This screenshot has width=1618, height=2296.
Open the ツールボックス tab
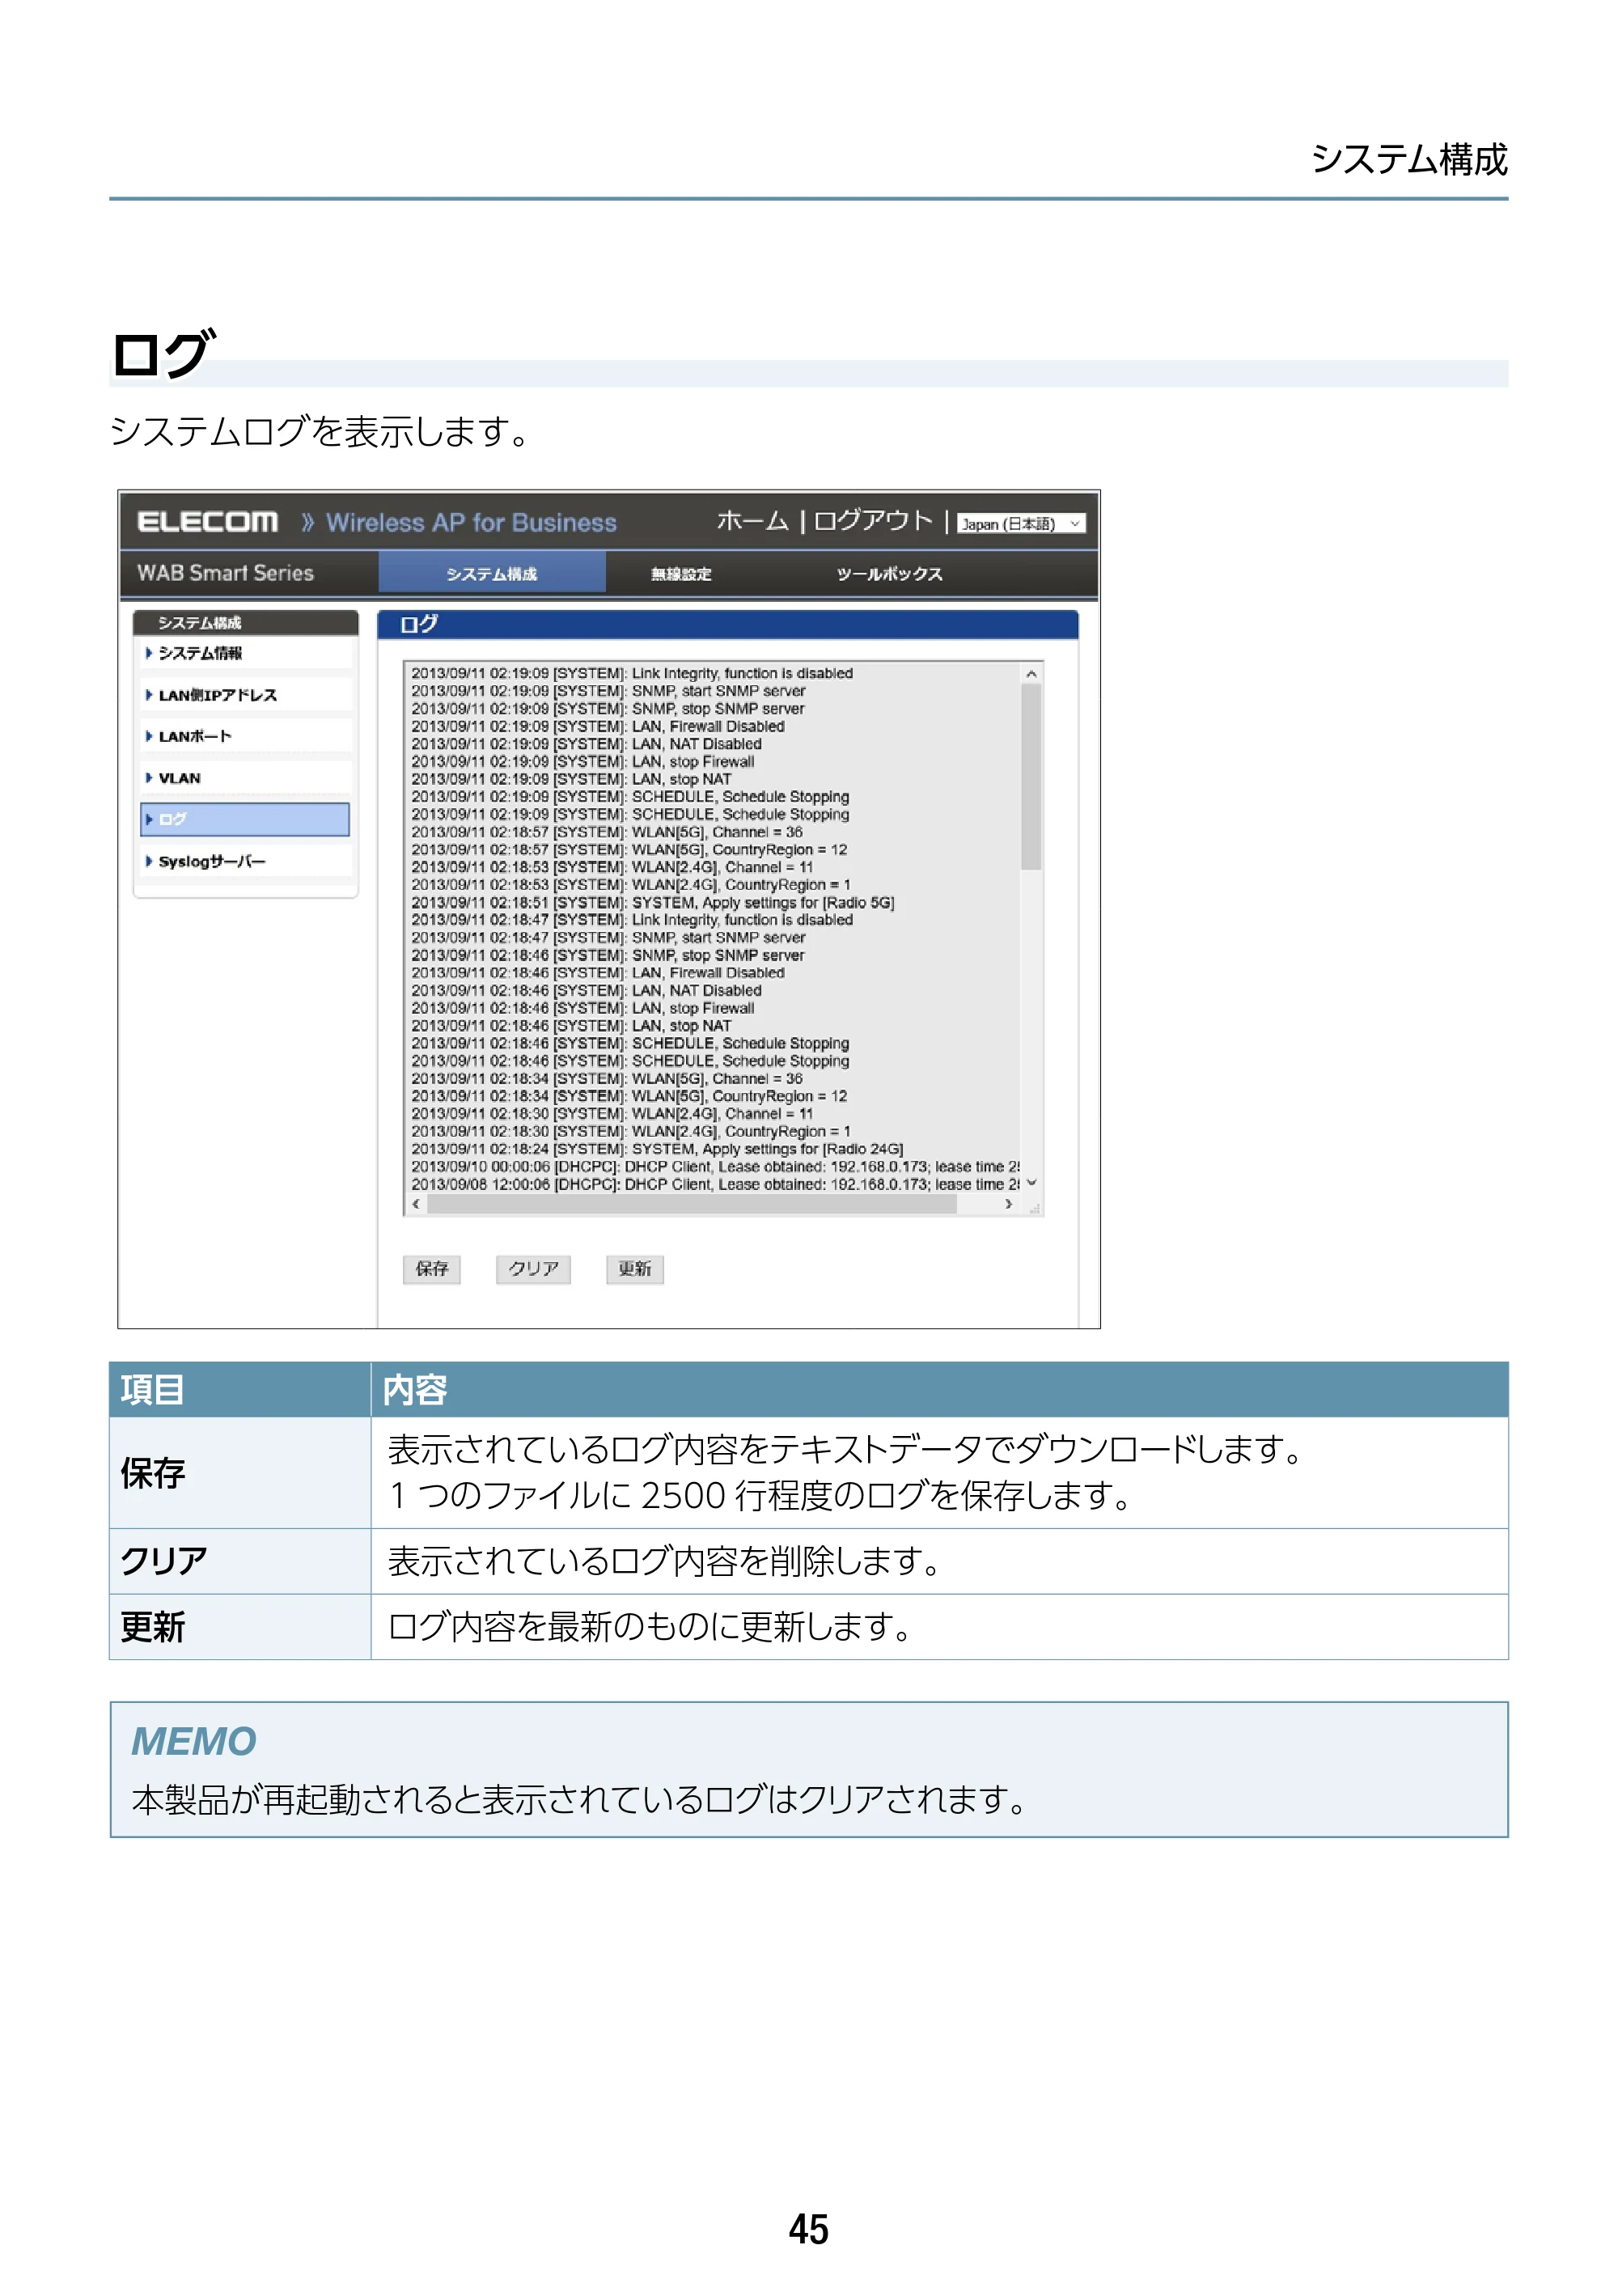click(x=889, y=574)
